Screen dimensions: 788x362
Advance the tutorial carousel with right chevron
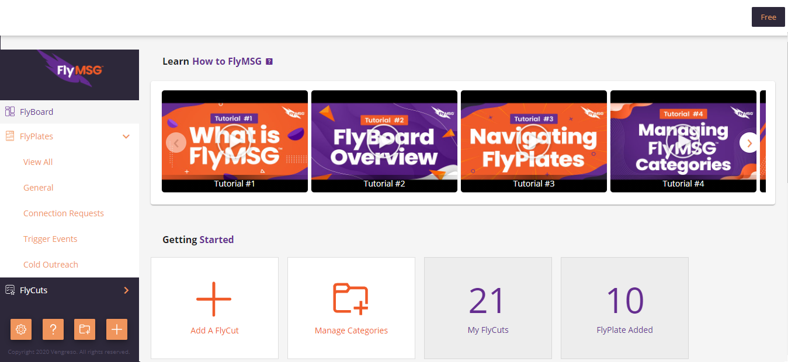click(749, 142)
